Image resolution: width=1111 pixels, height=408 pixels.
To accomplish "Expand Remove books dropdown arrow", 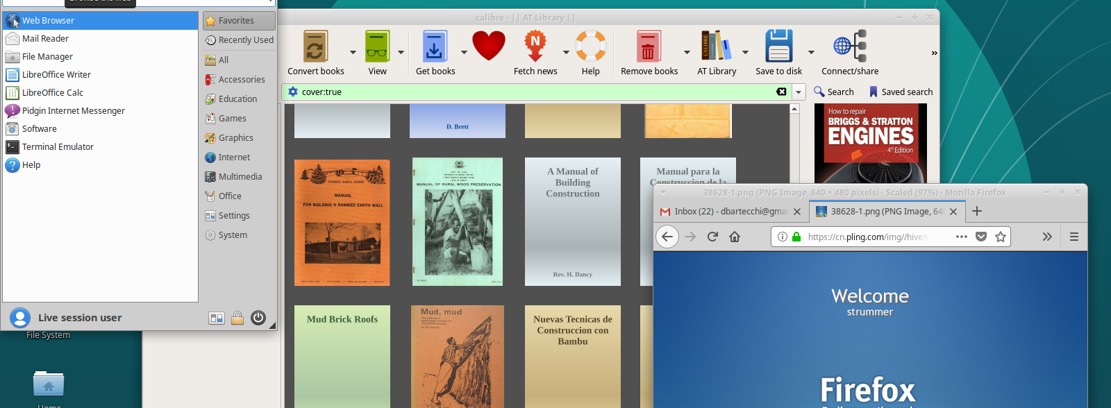I will 687,52.
